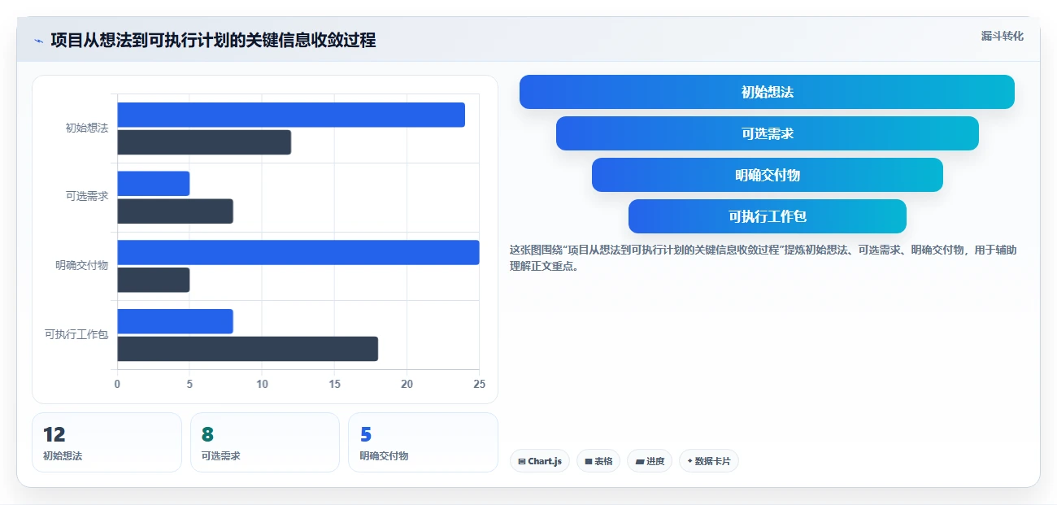This screenshot has width=1057, height=505.
Task: Click the Chart.js tag
Action: click(540, 461)
